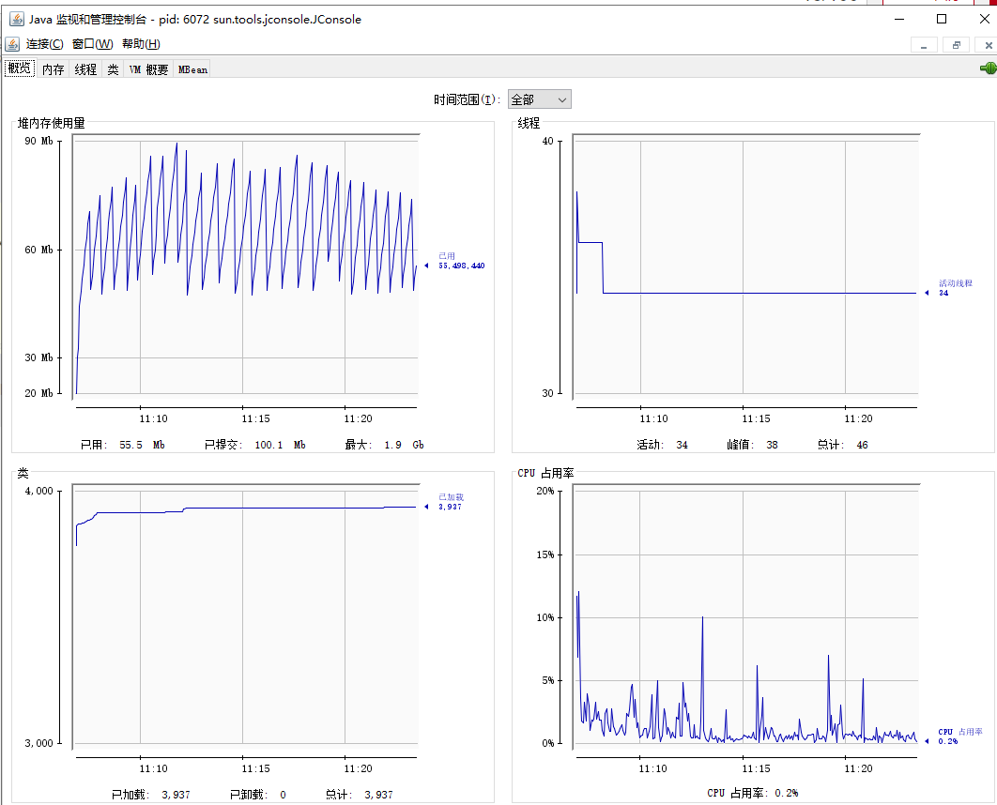Click the 最大: 1.9 Gb value
This screenshot has height=805, width=997.
pyautogui.click(x=385, y=445)
